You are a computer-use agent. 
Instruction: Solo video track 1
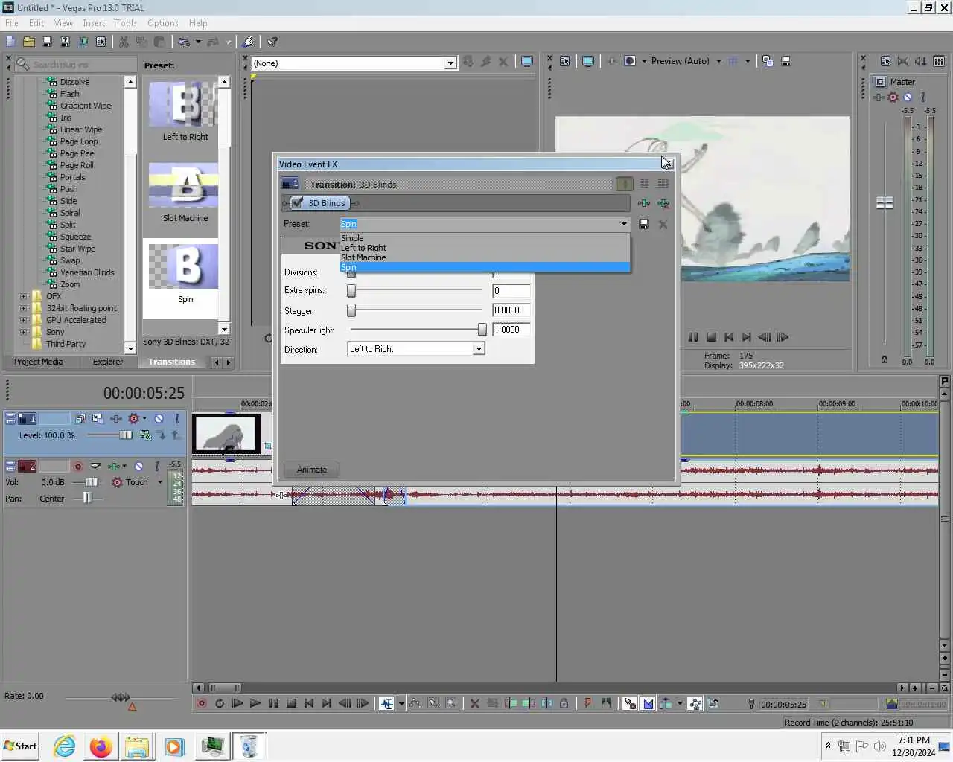tap(176, 419)
